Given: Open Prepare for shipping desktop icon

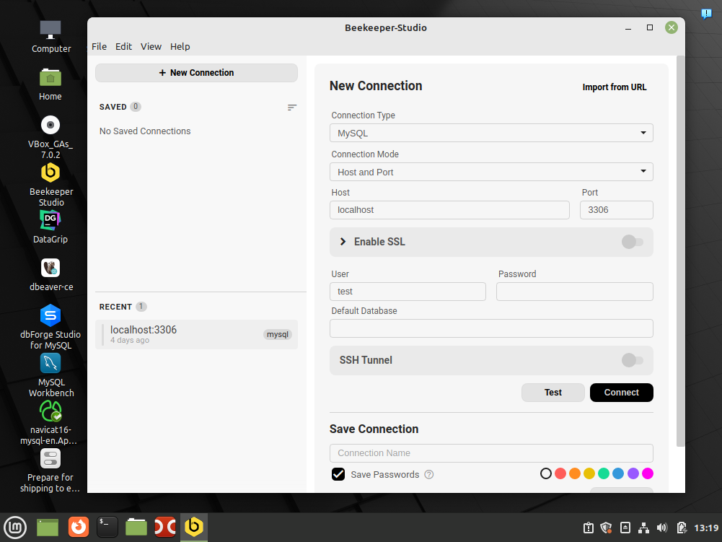Looking at the screenshot, I should (50, 471).
